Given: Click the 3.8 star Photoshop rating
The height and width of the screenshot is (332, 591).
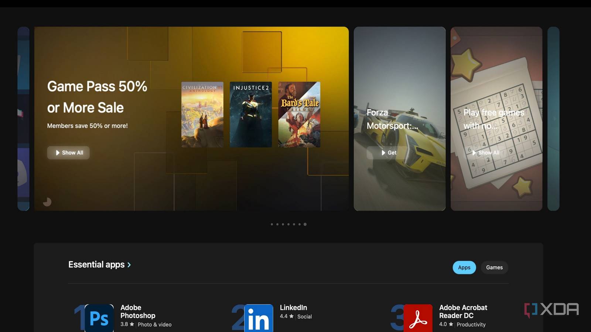Looking at the screenshot, I should [127, 324].
